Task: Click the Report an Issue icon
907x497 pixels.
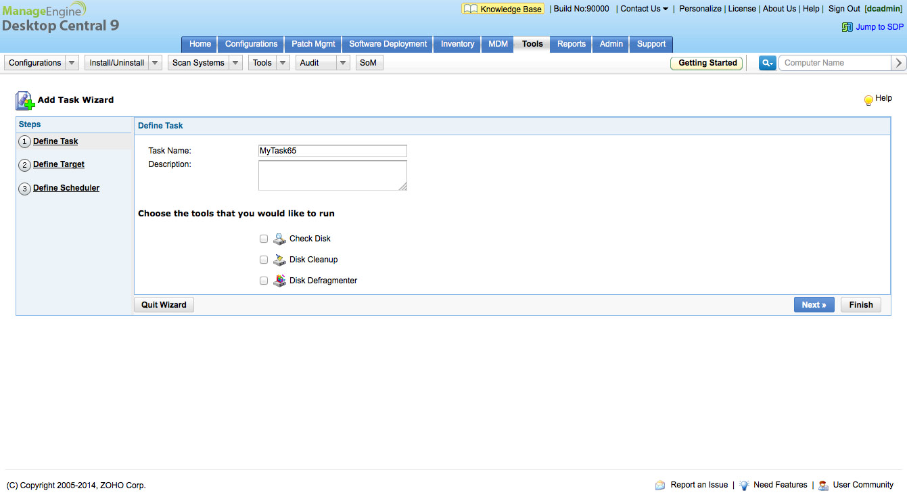Action: 660,485
